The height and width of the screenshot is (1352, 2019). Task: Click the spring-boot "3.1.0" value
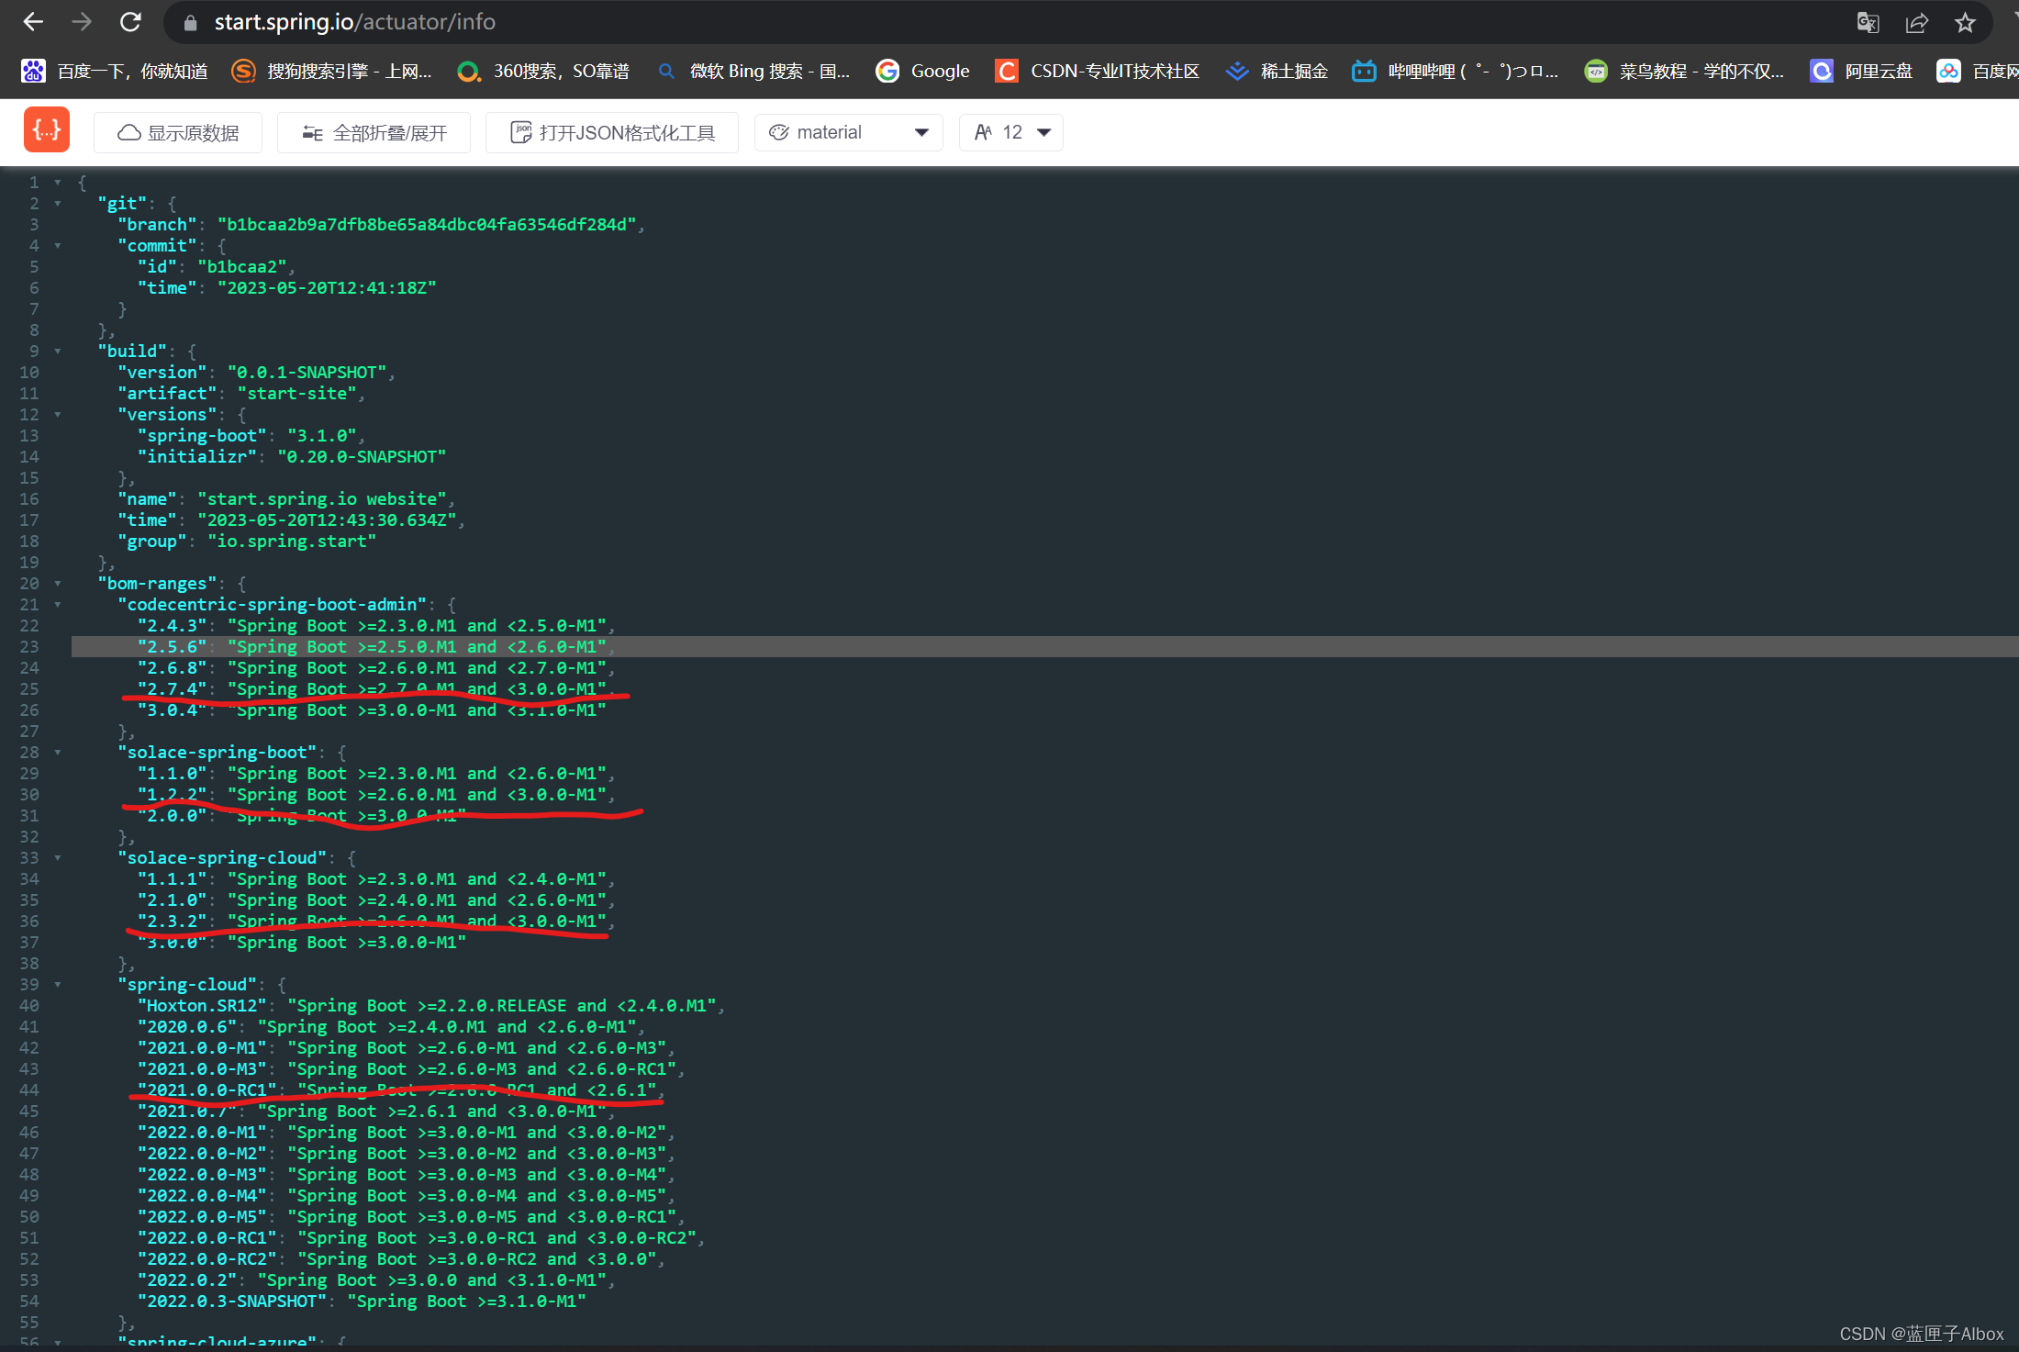321,436
